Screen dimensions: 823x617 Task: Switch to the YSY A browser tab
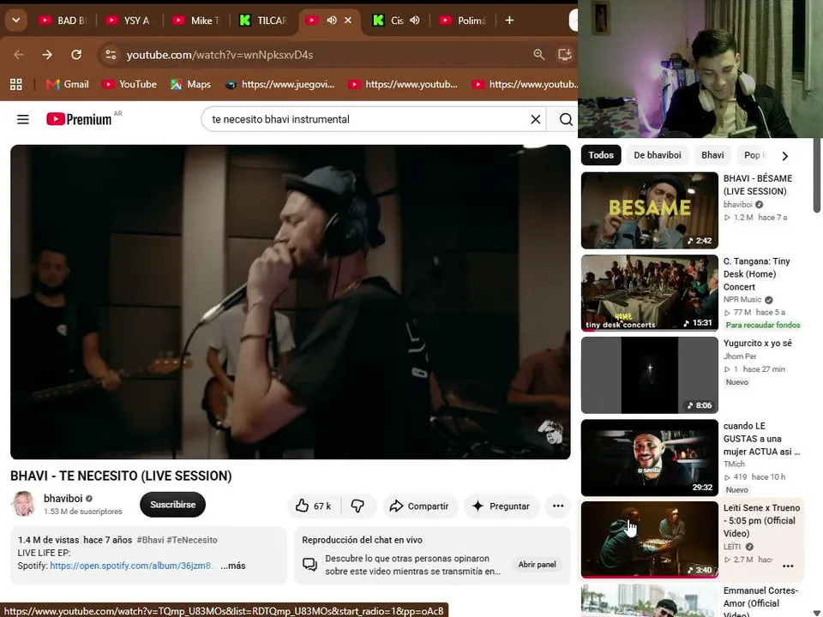[x=129, y=21]
